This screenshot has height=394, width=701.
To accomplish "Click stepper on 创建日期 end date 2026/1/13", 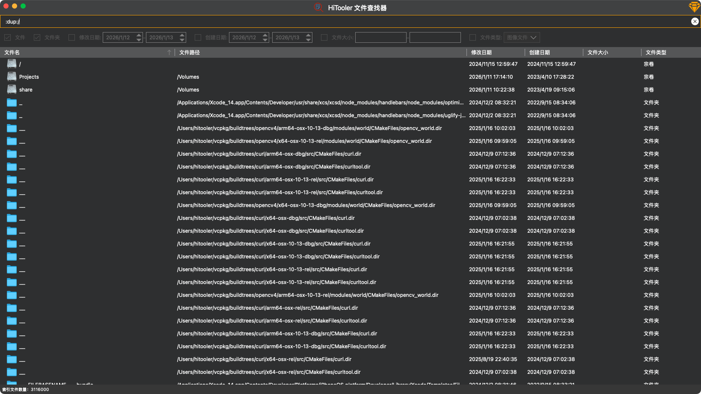I will (309, 38).
